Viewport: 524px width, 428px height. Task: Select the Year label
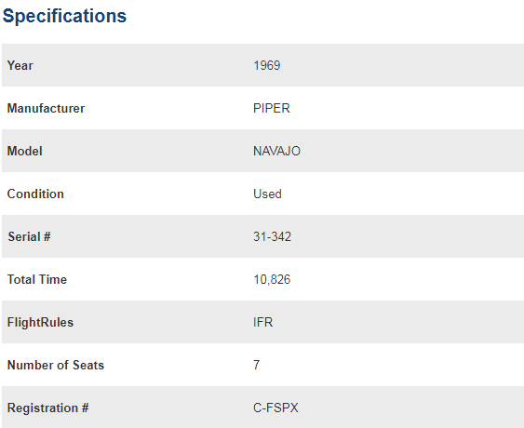point(20,65)
